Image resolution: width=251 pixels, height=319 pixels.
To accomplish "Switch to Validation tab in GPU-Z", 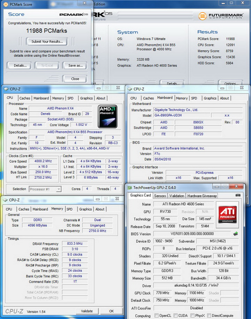I will click(177, 196).
